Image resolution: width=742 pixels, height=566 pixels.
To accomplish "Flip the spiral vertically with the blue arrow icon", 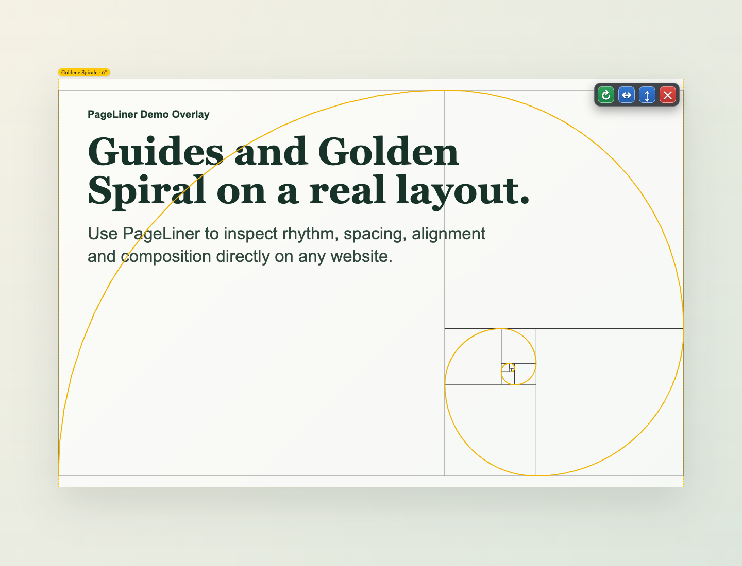I will click(647, 95).
